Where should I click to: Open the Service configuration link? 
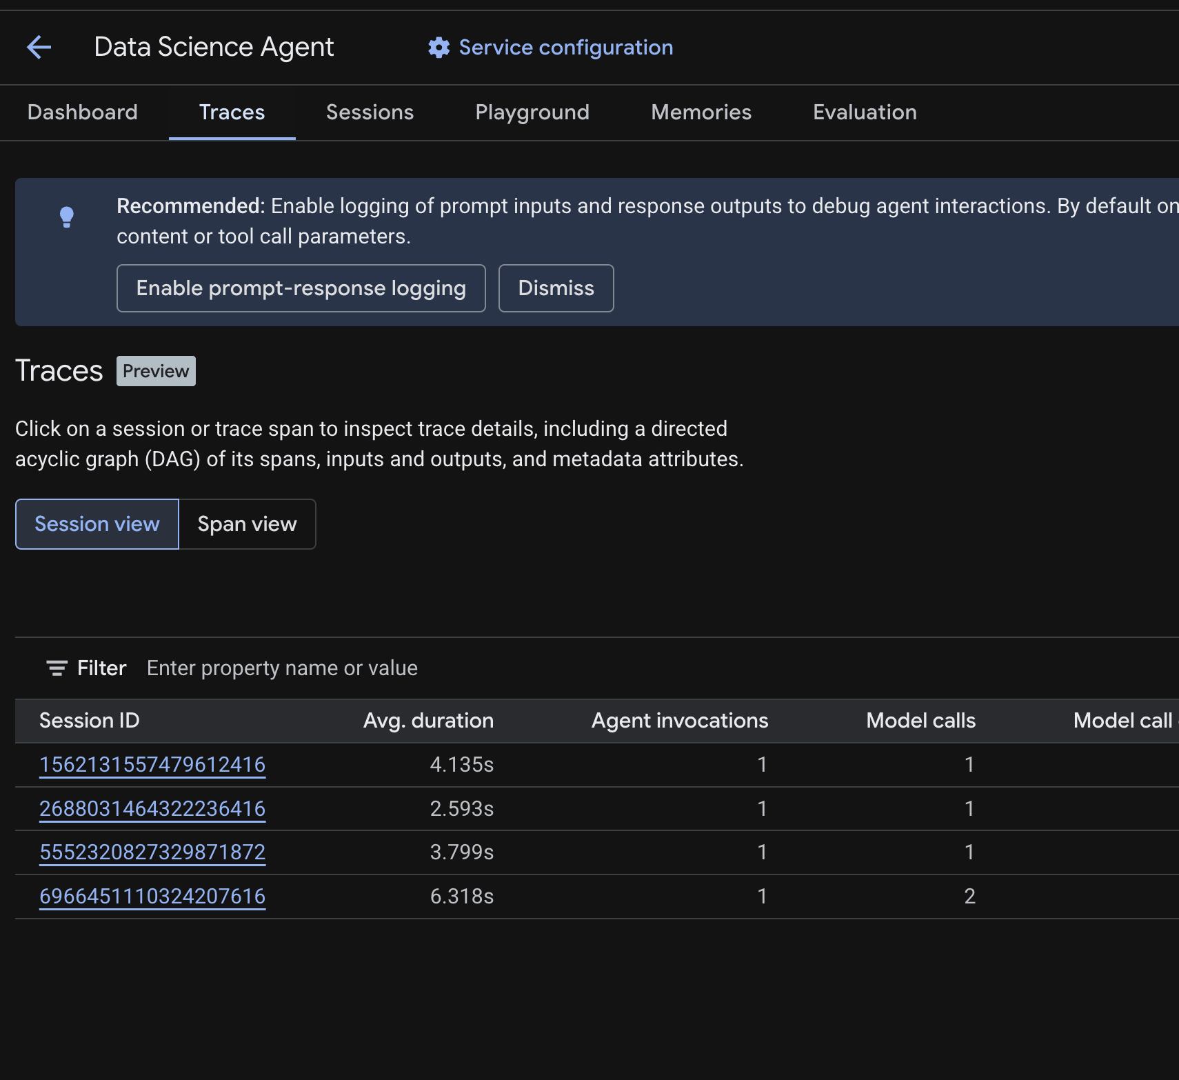(565, 48)
